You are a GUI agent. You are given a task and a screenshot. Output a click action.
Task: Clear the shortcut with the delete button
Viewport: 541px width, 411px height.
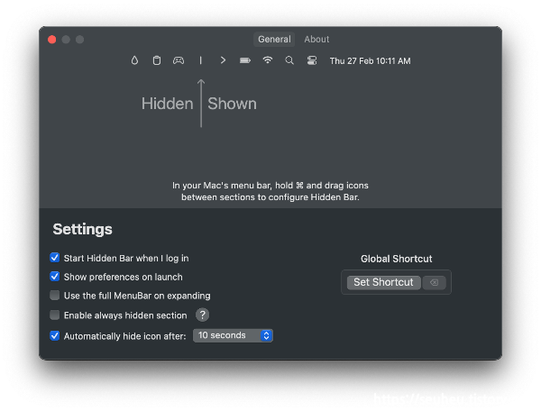click(x=435, y=283)
